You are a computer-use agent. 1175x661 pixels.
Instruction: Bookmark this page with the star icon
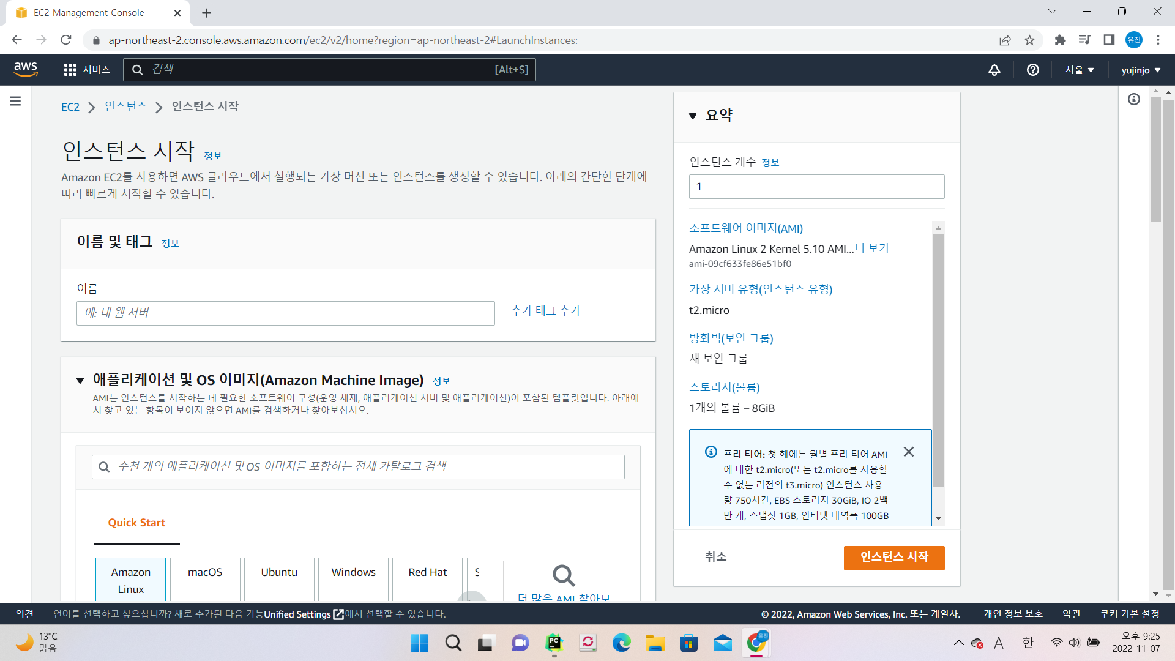[1029, 40]
